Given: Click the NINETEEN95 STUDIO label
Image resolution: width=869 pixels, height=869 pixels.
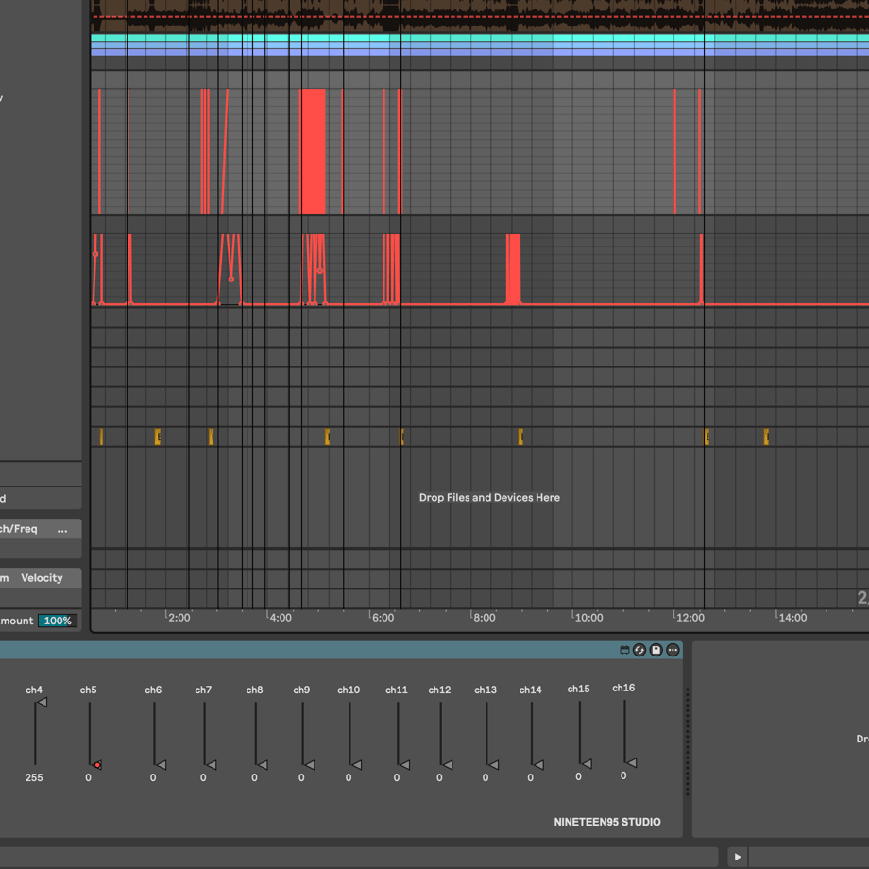Looking at the screenshot, I should [607, 822].
